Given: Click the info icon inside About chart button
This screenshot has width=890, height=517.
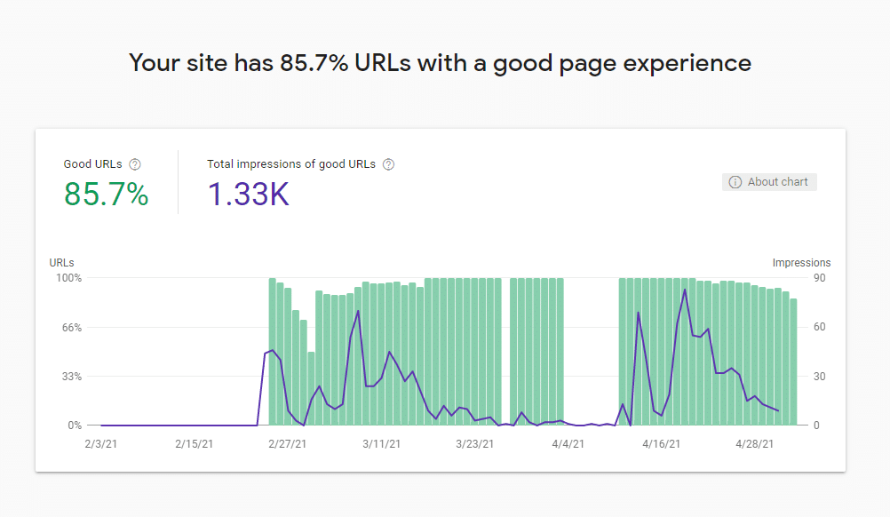Looking at the screenshot, I should coord(735,181).
